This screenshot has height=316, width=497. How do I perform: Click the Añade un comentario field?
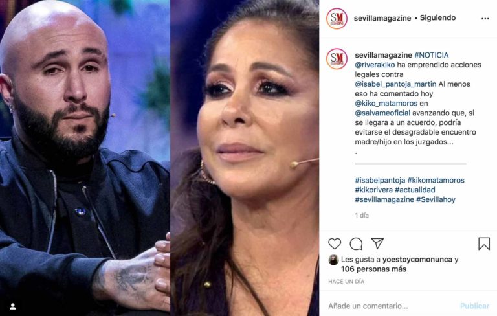(392, 306)
